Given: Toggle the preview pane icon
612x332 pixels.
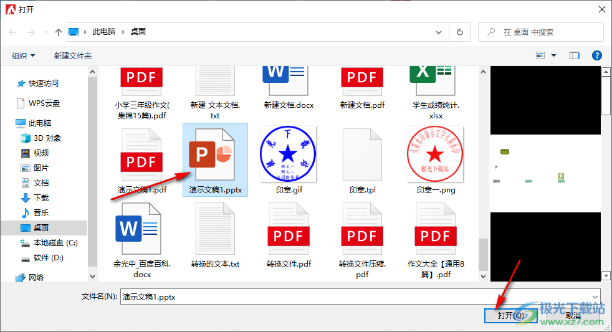Looking at the screenshot, I should click(x=575, y=55).
